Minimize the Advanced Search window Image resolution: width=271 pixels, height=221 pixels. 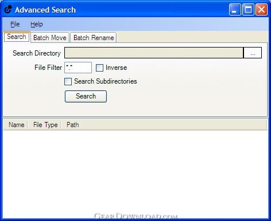click(235, 9)
